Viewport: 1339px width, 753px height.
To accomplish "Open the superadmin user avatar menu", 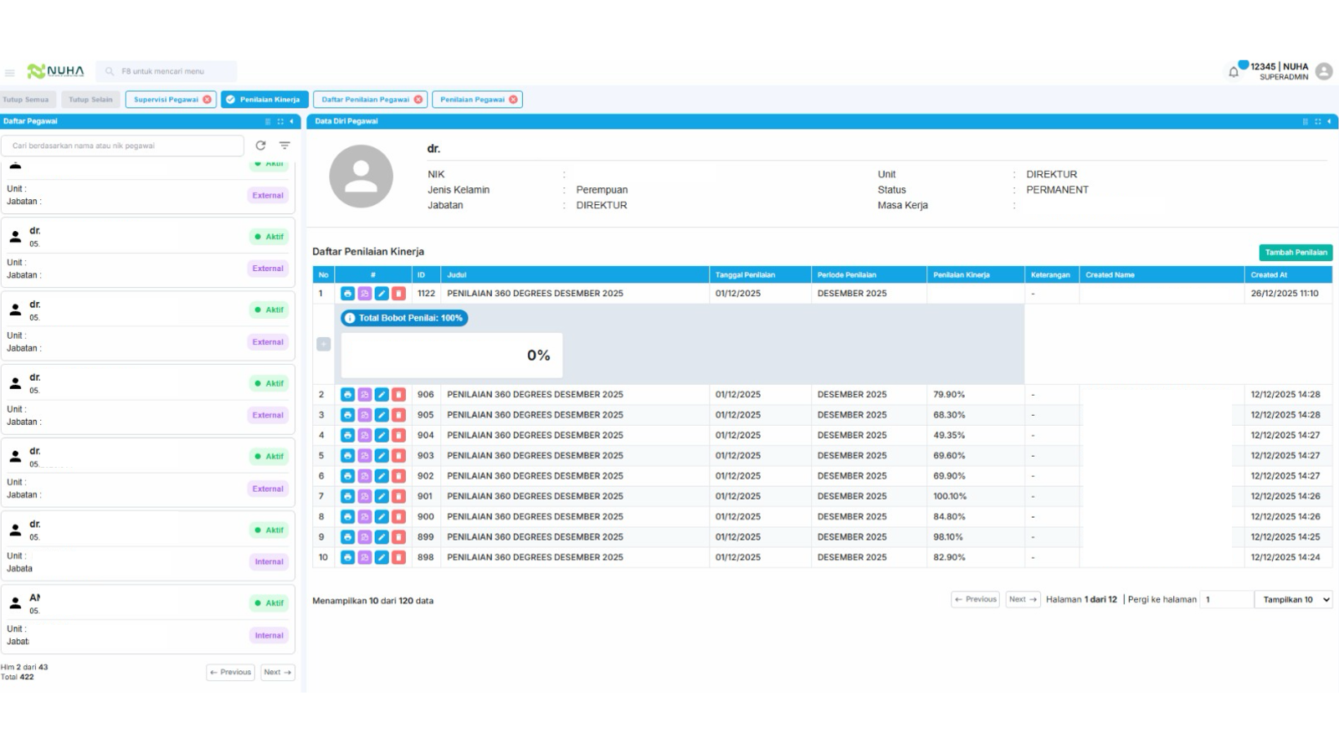I will (1324, 71).
